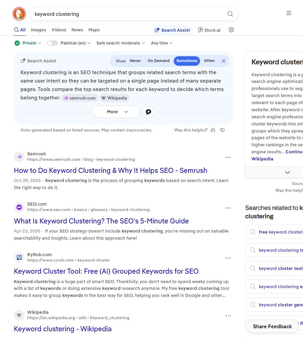The width and height of the screenshot is (303, 337).
Task: Click the SEO.com favicon
Action: (19, 207)
